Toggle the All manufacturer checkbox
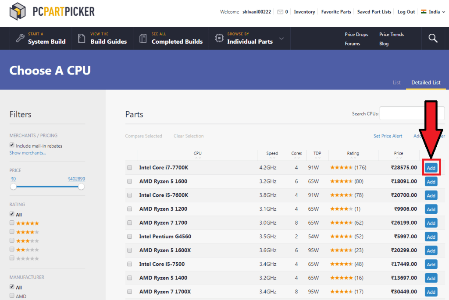Image resolution: width=449 pixels, height=300 pixels. [x=12, y=286]
